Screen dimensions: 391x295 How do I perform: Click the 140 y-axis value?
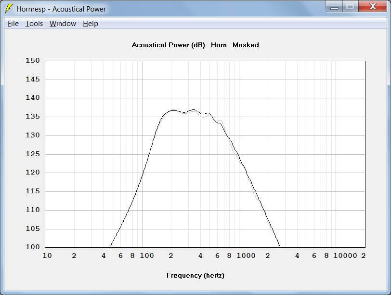coord(33,97)
